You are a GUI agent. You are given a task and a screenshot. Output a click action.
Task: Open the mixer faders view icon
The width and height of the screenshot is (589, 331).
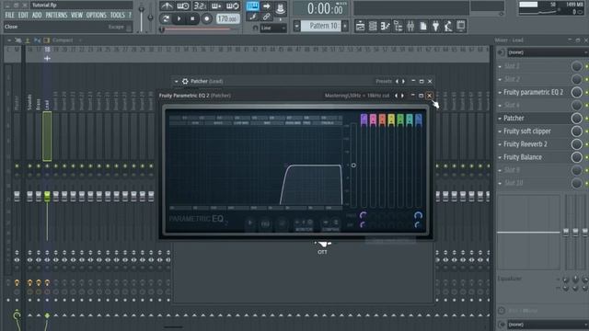click(410, 26)
